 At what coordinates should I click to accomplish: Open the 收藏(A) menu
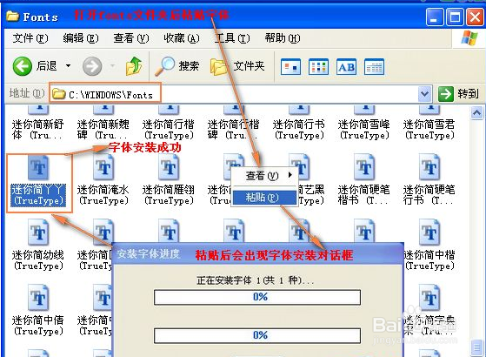(182, 38)
